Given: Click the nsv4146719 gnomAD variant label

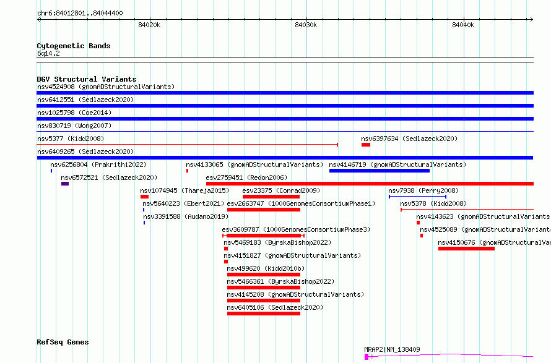Looking at the screenshot, I should (x=397, y=164).
